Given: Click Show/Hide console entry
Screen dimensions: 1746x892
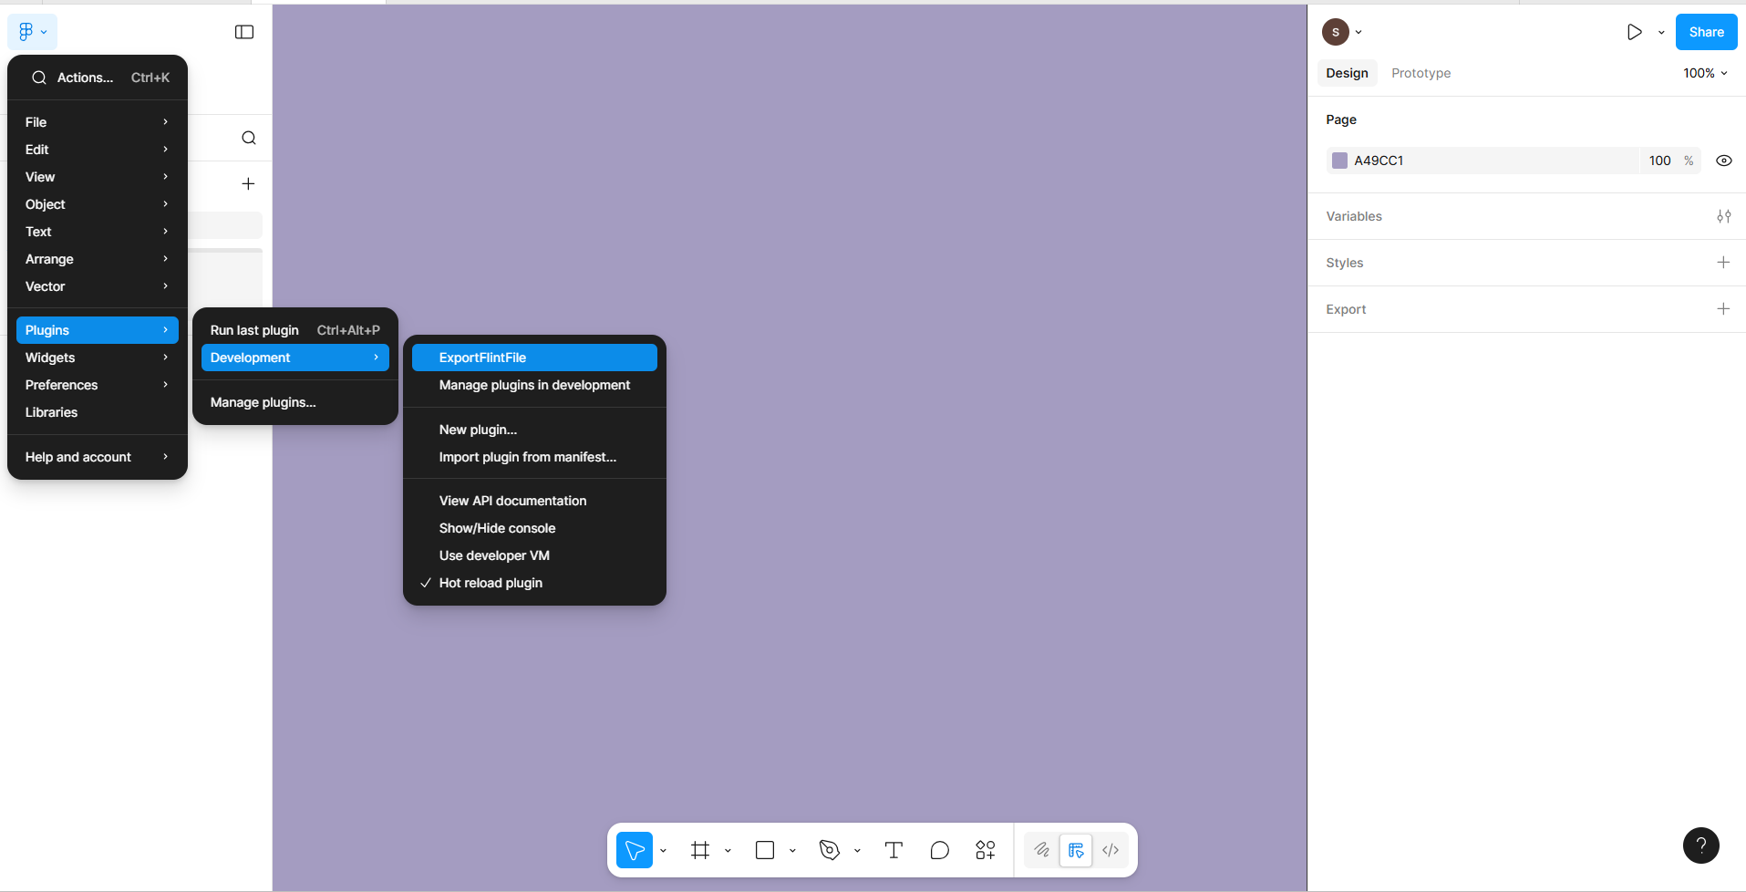Looking at the screenshot, I should [534, 528].
